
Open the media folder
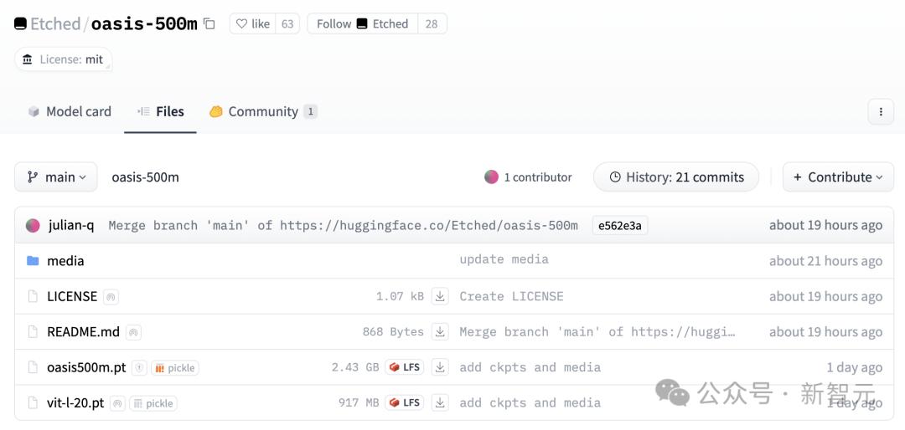coord(65,261)
